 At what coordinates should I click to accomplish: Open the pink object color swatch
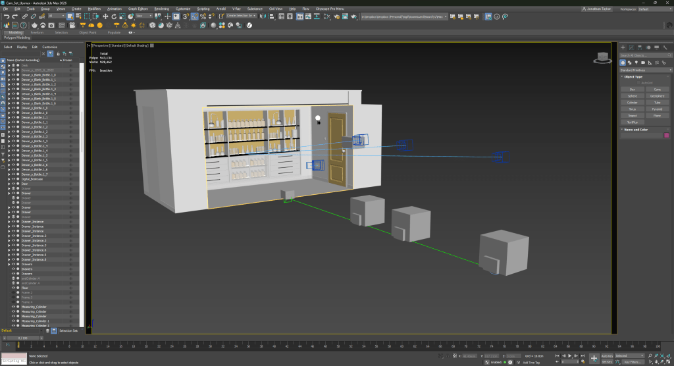coord(666,136)
